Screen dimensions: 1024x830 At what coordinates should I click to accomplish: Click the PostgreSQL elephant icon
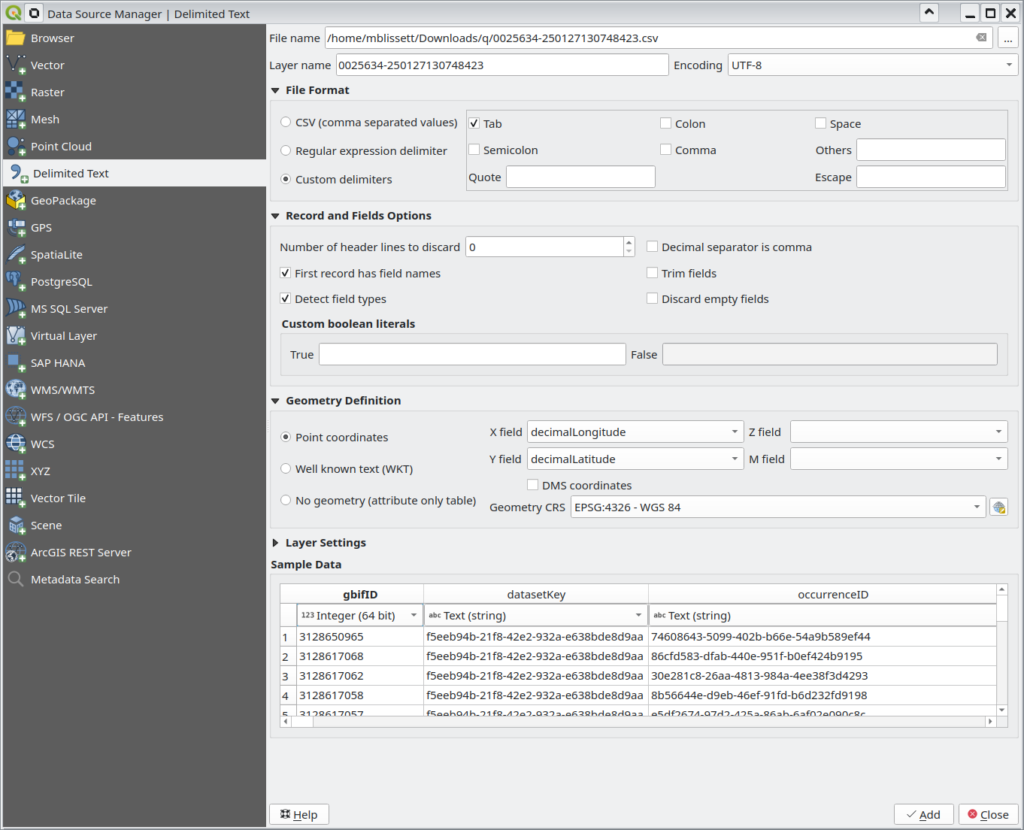pos(15,281)
